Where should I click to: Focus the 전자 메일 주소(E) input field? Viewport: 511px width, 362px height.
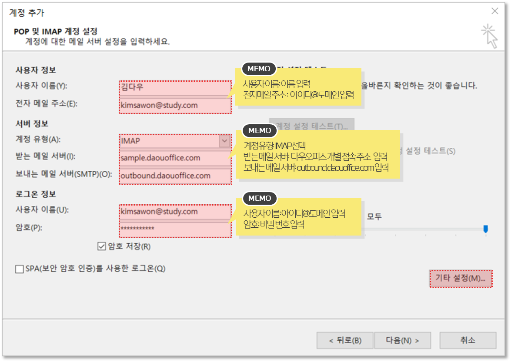(x=175, y=105)
